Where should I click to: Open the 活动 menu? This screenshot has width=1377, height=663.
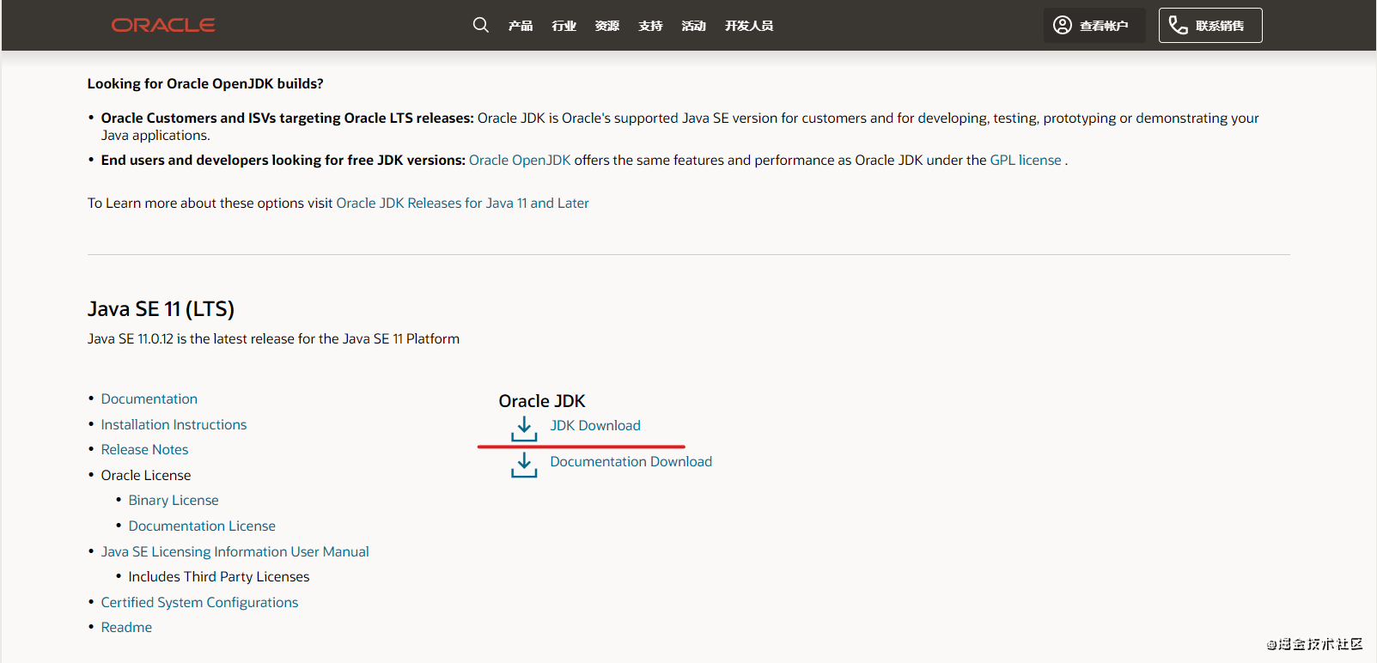pyautogui.click(x=694, y=26)
